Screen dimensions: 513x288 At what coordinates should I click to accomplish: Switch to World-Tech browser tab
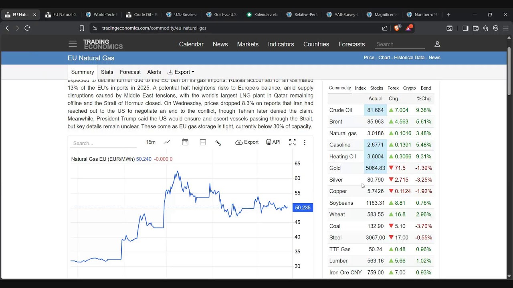(101, 14)
